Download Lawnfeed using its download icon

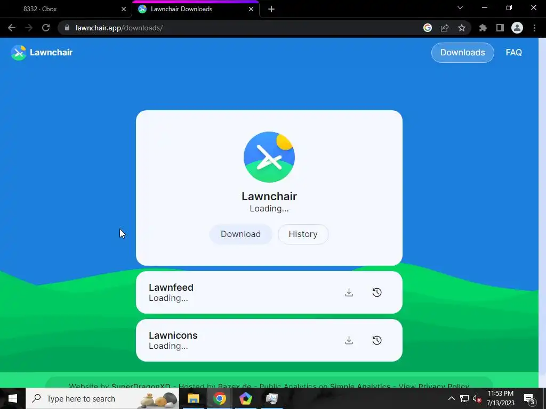pos(349,292)
